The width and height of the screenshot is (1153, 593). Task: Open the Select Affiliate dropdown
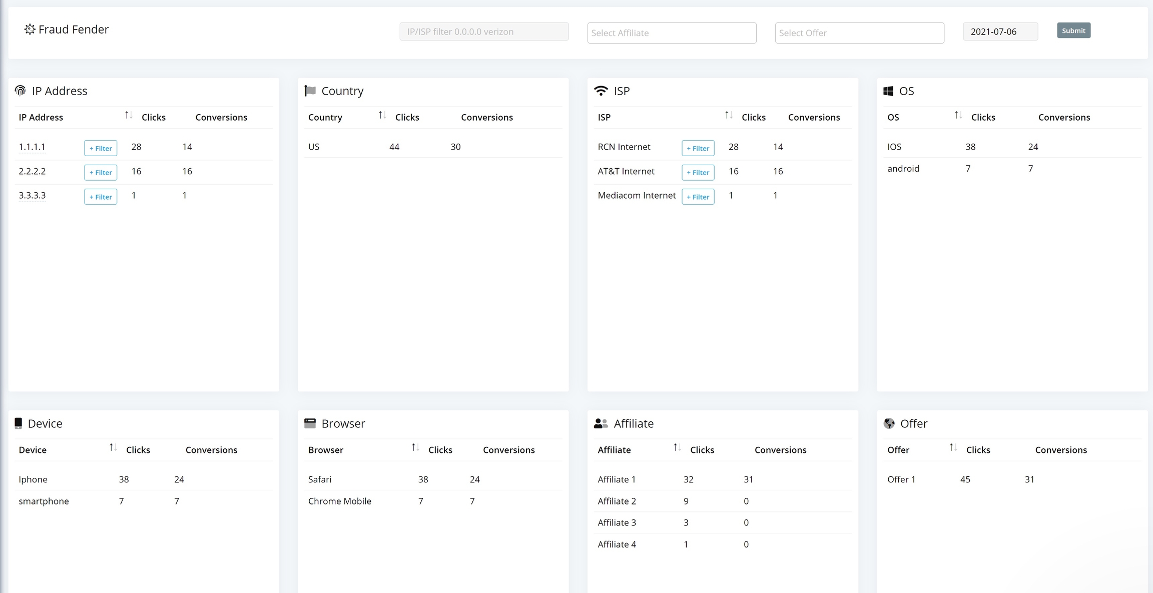672,33
